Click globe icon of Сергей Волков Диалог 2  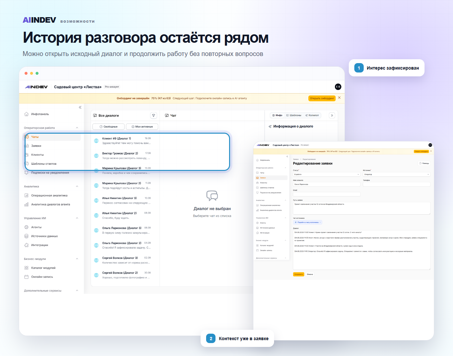96,275
